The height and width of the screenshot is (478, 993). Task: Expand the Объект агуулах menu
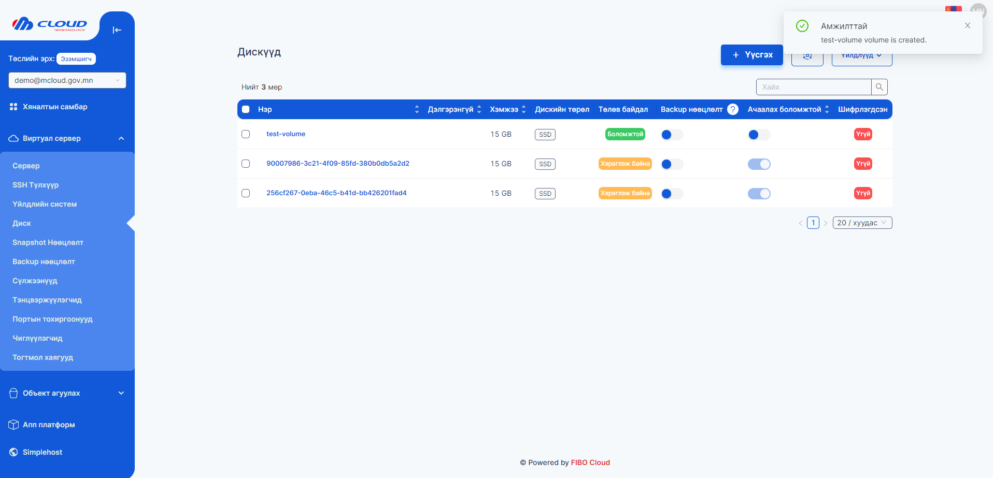67,393
